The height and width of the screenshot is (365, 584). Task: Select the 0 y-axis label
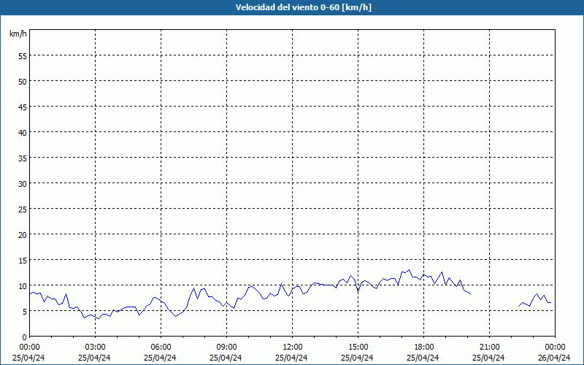pyautogui.click(x=25, y=337)
